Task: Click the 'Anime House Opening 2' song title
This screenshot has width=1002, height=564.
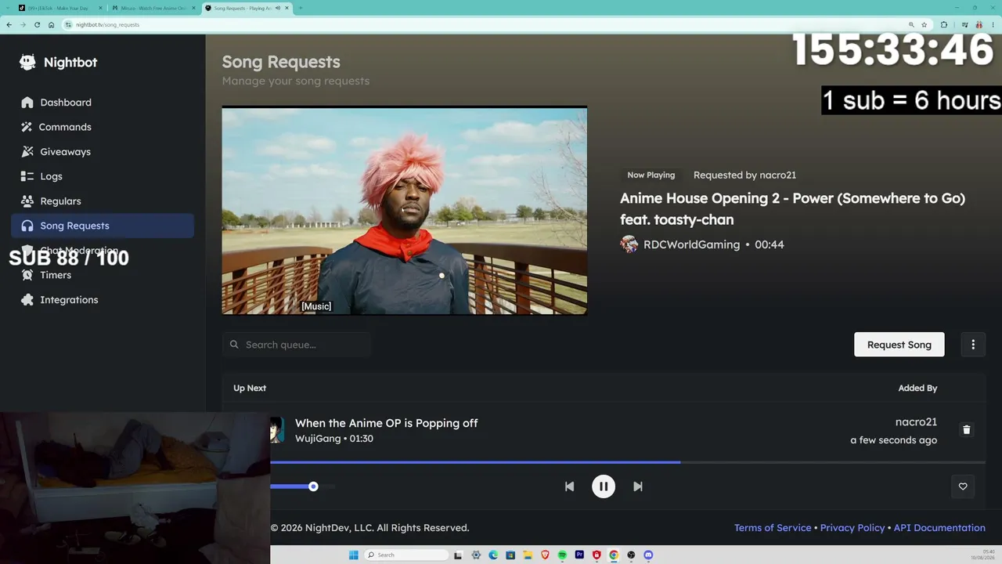Action: (792, 209)
